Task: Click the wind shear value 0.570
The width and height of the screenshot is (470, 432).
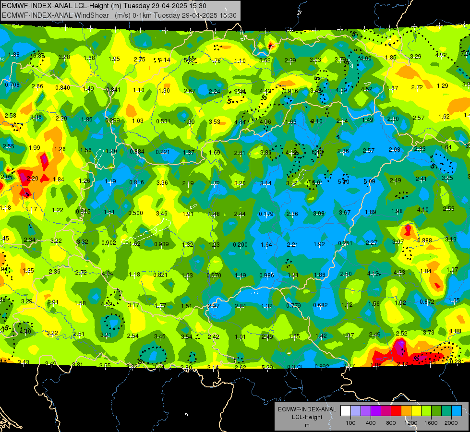Action: pyautogui.click(x=214, y=275)
